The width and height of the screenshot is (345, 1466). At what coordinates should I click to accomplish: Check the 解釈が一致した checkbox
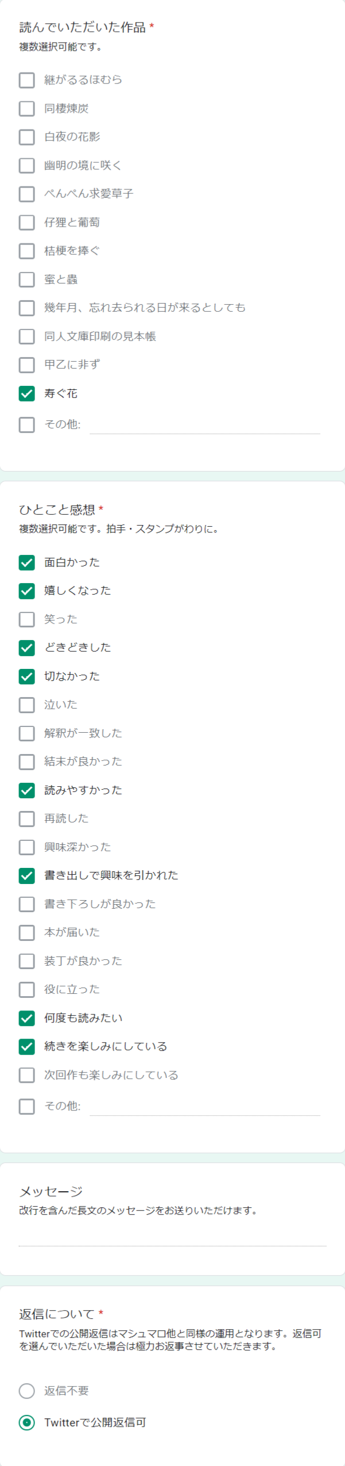pyautogui.click(x=27, y=733)
